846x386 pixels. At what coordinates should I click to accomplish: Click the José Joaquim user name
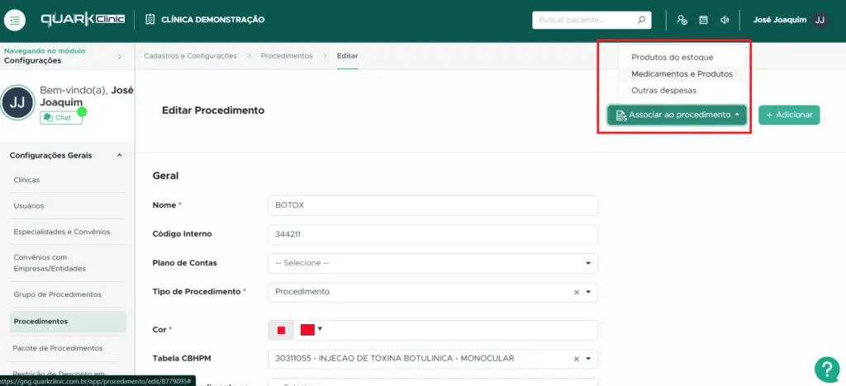[780, 20]
